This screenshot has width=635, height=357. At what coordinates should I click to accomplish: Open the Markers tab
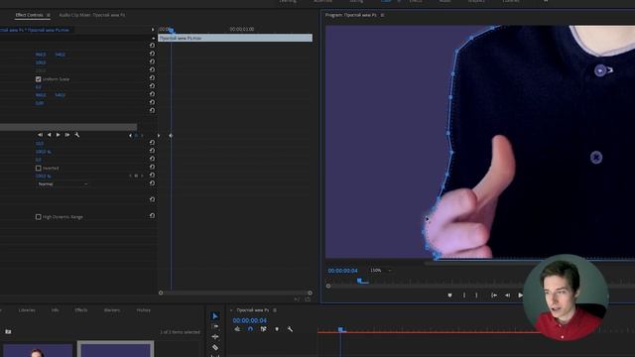pos(112,310)
